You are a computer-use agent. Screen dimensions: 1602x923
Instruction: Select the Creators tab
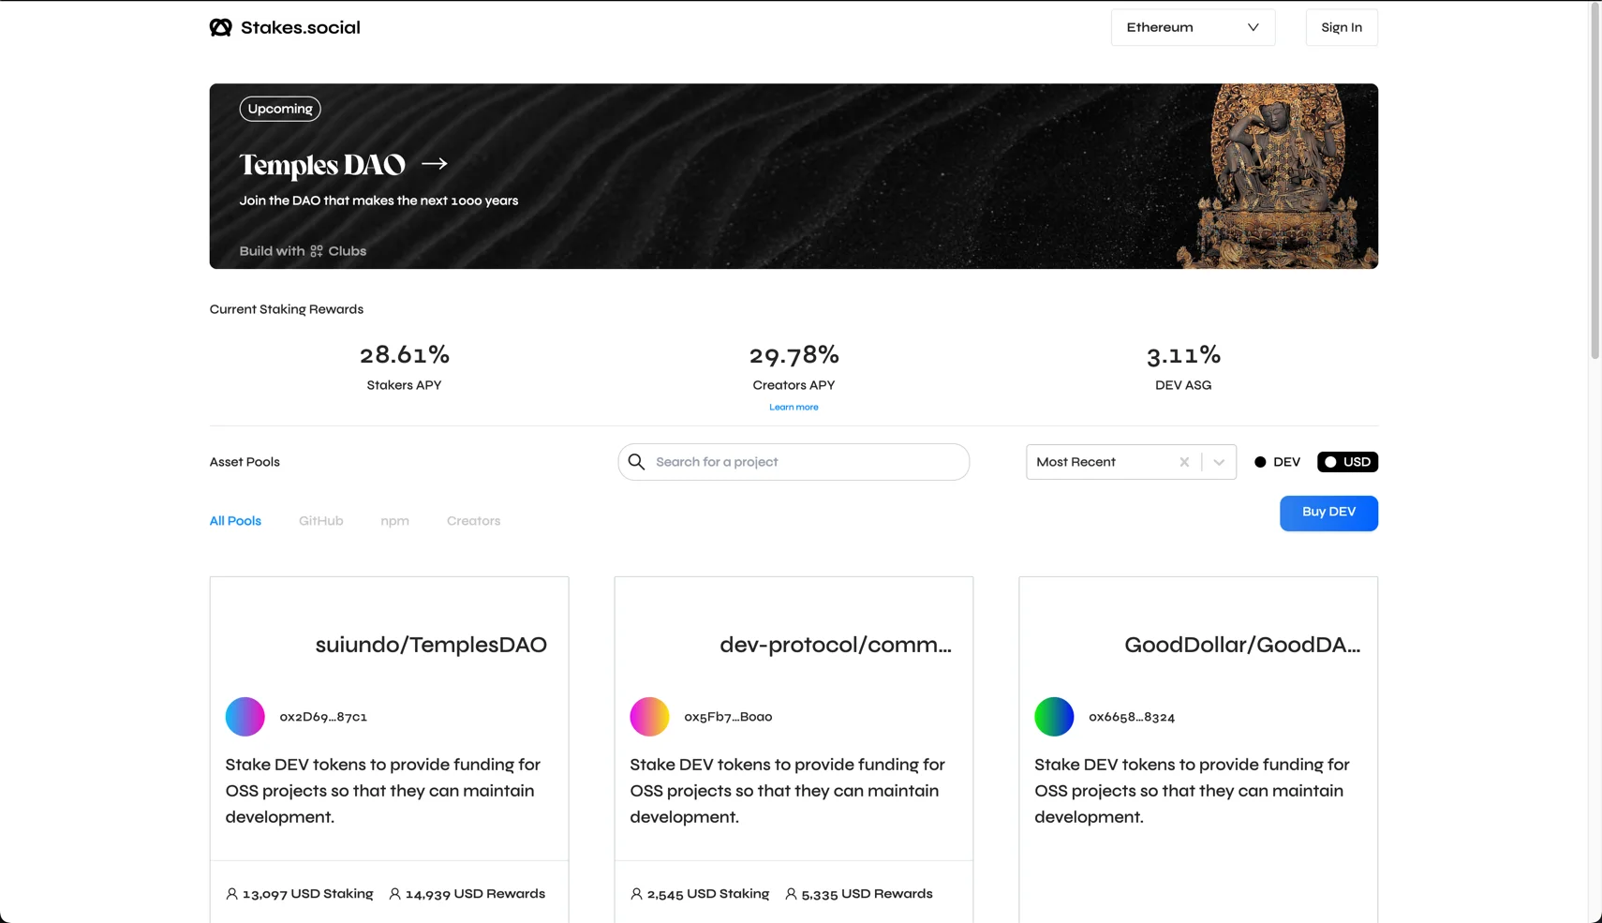tap(473, 520)
